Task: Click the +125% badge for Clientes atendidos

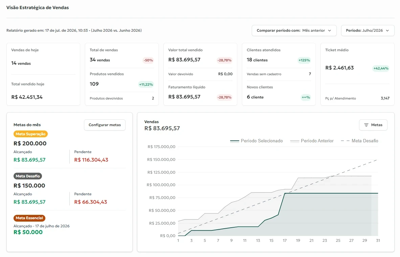Action: pyautogui.click(x=304, y=60)
